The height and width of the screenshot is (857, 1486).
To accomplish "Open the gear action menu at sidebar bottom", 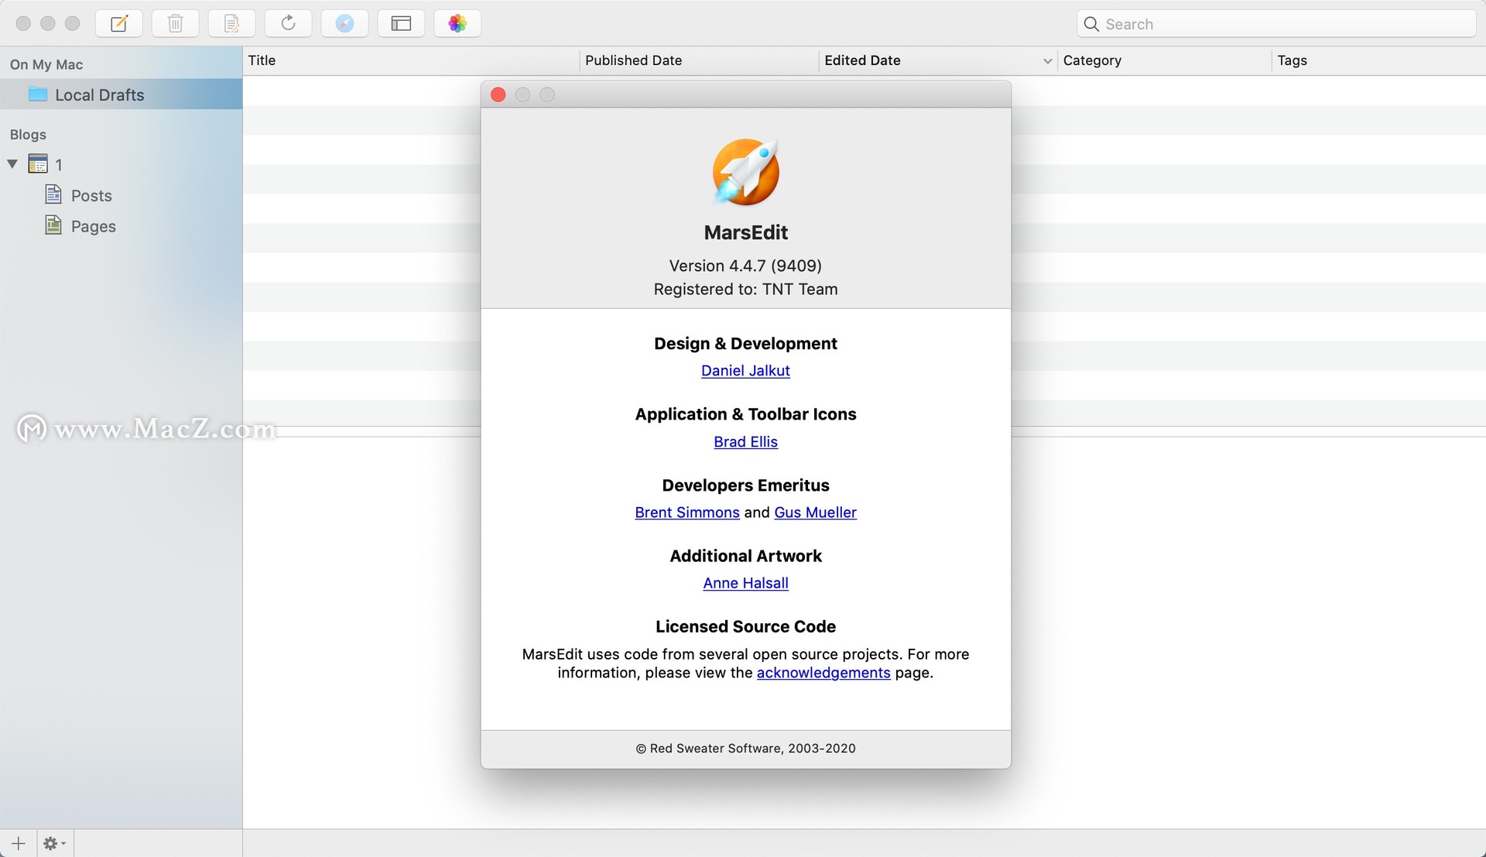I will 54,843.
